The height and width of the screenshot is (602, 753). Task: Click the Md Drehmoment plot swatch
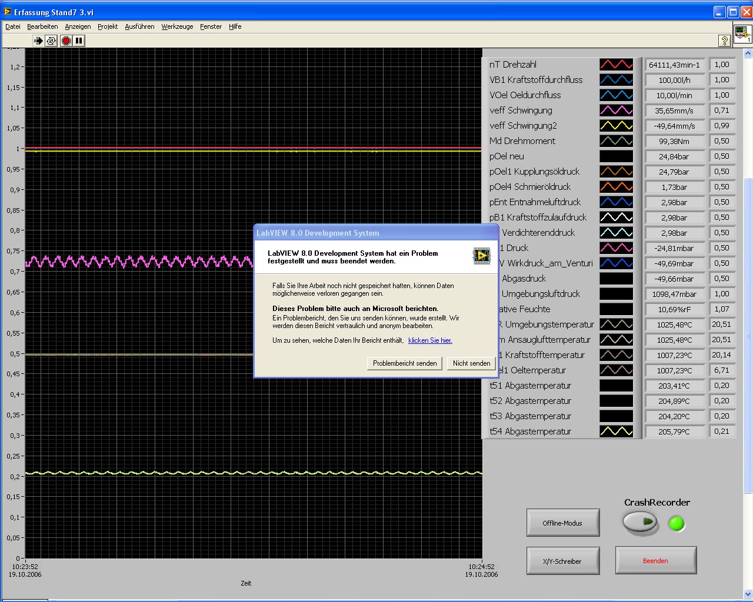[x=617, y=141]
